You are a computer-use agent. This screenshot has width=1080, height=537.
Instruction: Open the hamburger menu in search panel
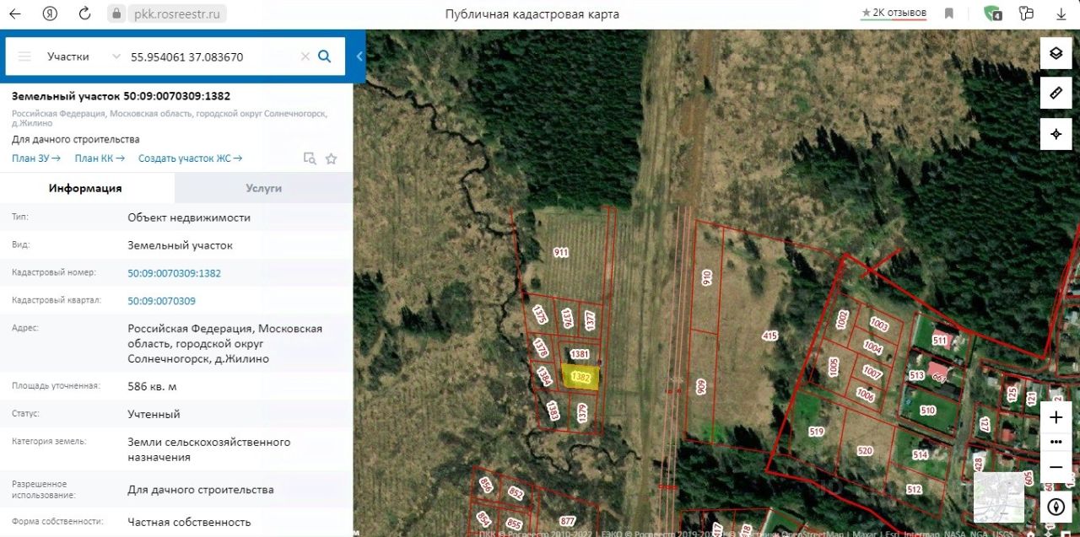(x=24, y=56)
